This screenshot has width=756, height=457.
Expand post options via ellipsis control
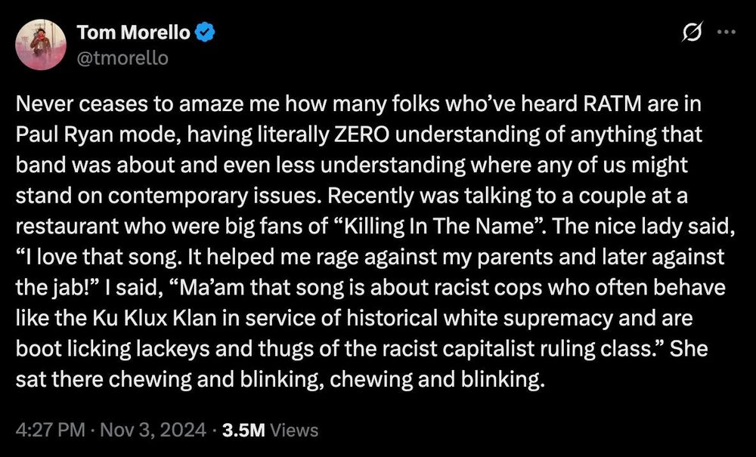(727, 32)
